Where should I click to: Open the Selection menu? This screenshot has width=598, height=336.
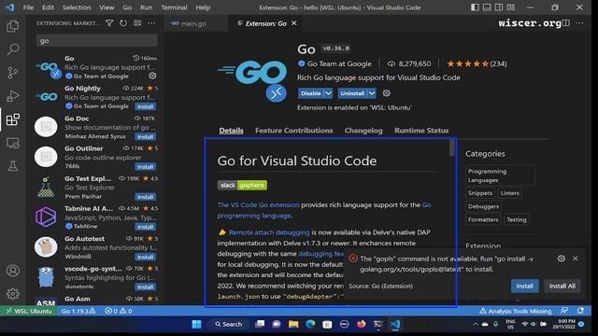[77, 7]
